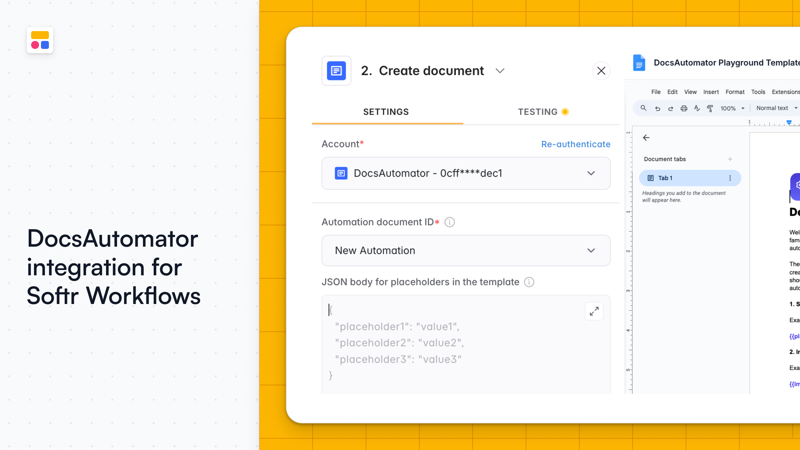
Task: Open the Normal text style dropdown
Action: 777,108
